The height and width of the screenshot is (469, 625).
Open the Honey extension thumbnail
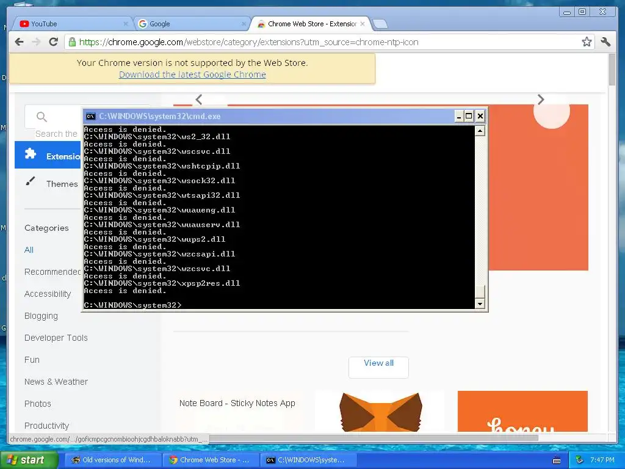click(x=522, y=412)
